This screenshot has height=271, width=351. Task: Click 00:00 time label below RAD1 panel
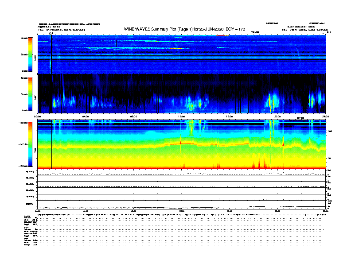(37, 116)
